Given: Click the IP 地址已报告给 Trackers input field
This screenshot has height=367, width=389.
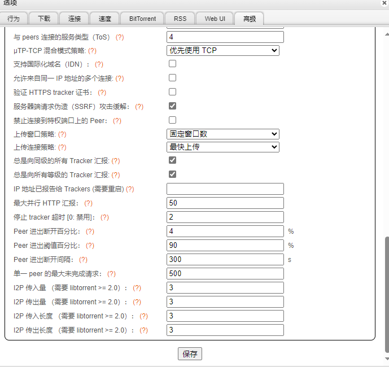Looking at the screenshot, I should tap(225, 189).
